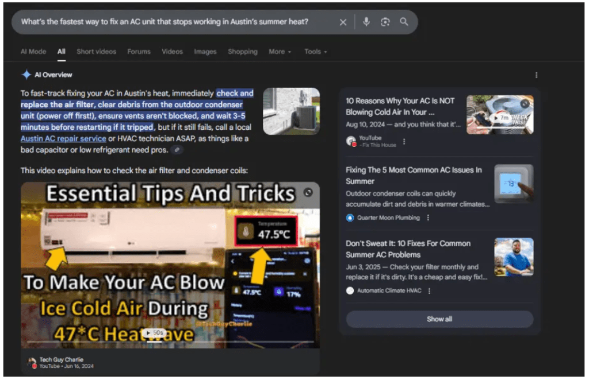The height and width of the screenshot is (380, 589).
Task: Clear the search box with X icon
Action: pos(343,22)
